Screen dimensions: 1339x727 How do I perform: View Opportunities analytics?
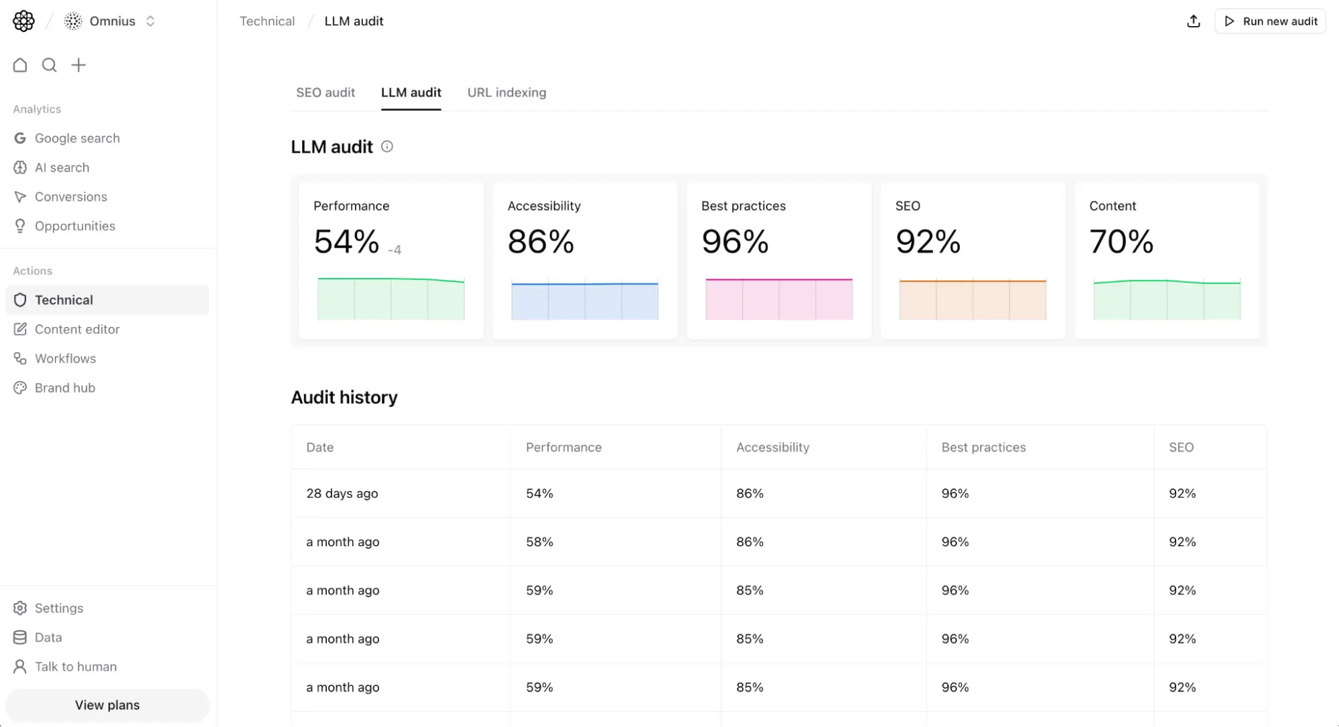(x=75, y=226)
